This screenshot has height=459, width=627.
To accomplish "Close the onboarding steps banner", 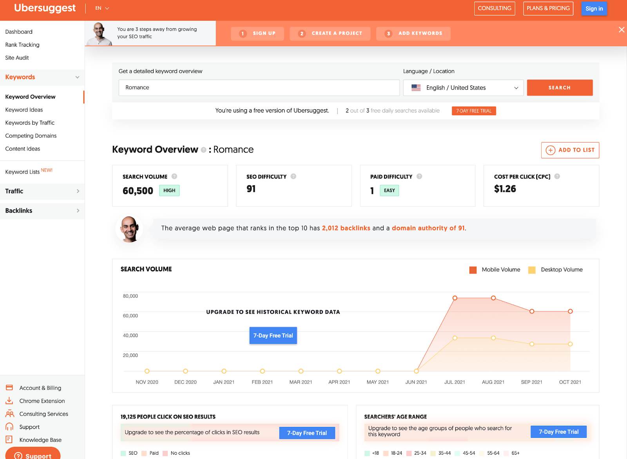I will coord(622,30).
